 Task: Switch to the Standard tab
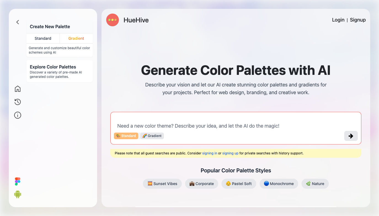pos(43,38)
